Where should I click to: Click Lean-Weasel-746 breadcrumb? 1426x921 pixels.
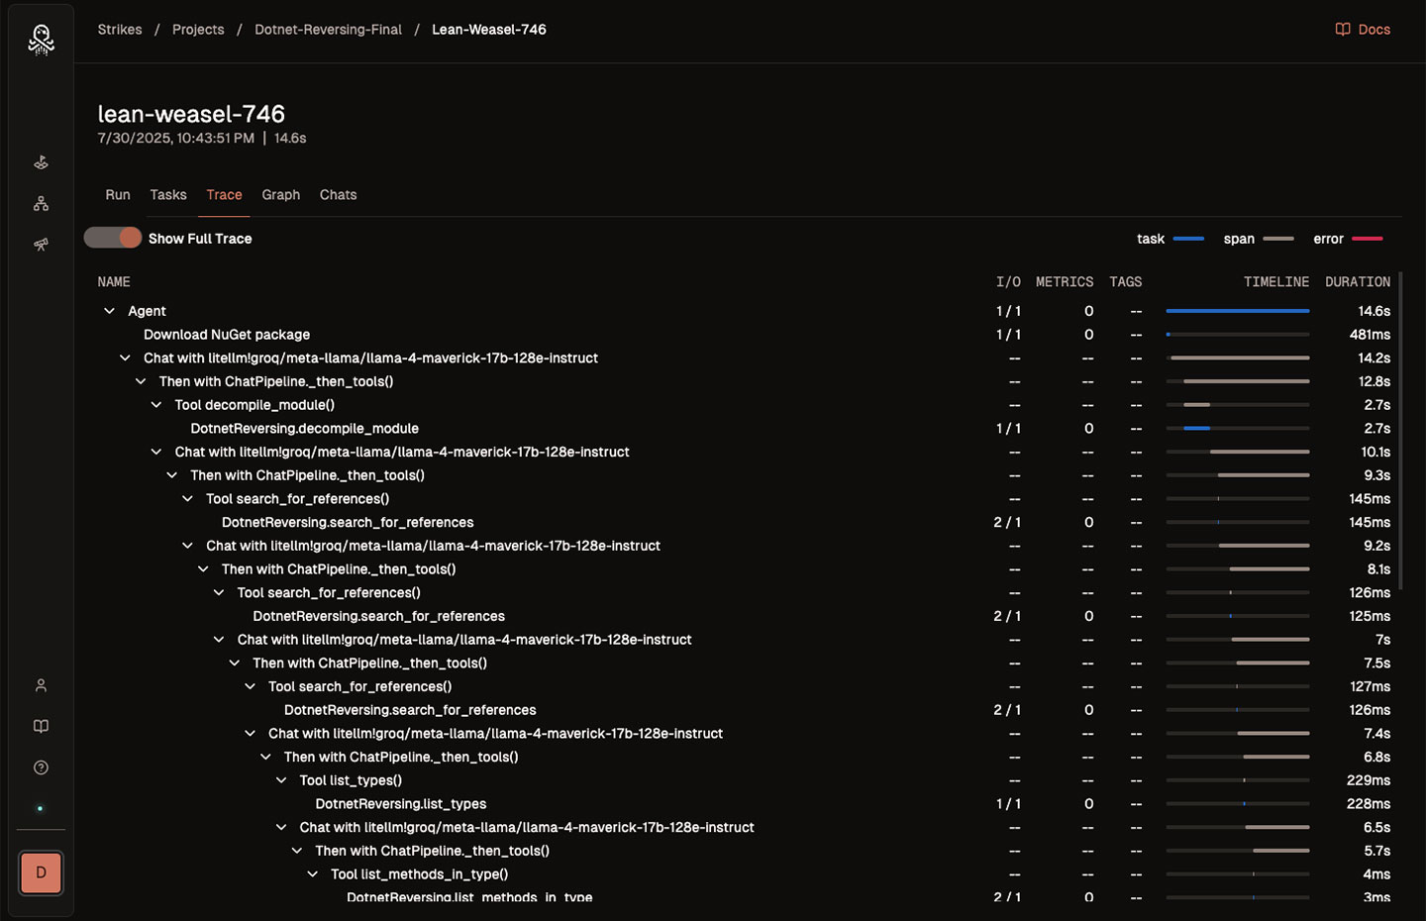tap(489, 30)
